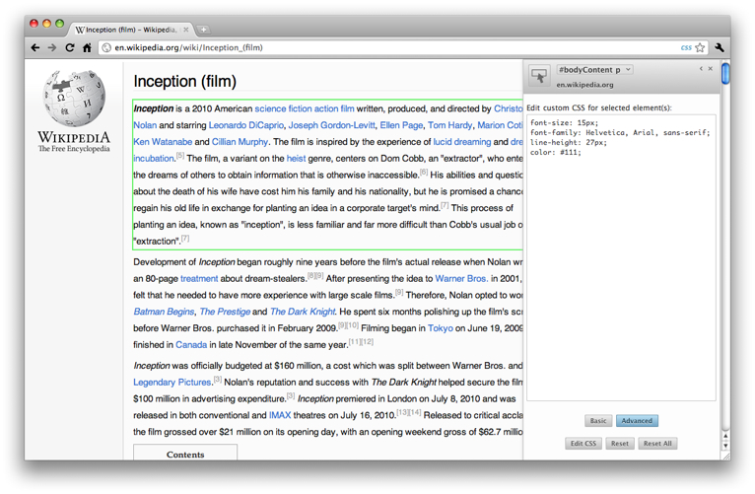Open the heist genre link
The image size is (755, 494).
296,159
